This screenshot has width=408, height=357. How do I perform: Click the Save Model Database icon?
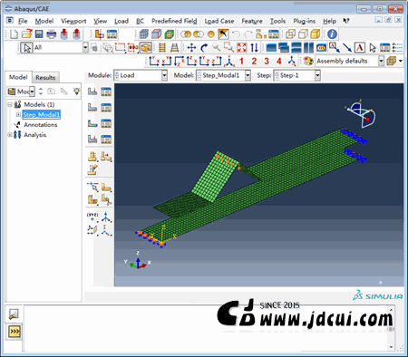[x=39, y=34]
